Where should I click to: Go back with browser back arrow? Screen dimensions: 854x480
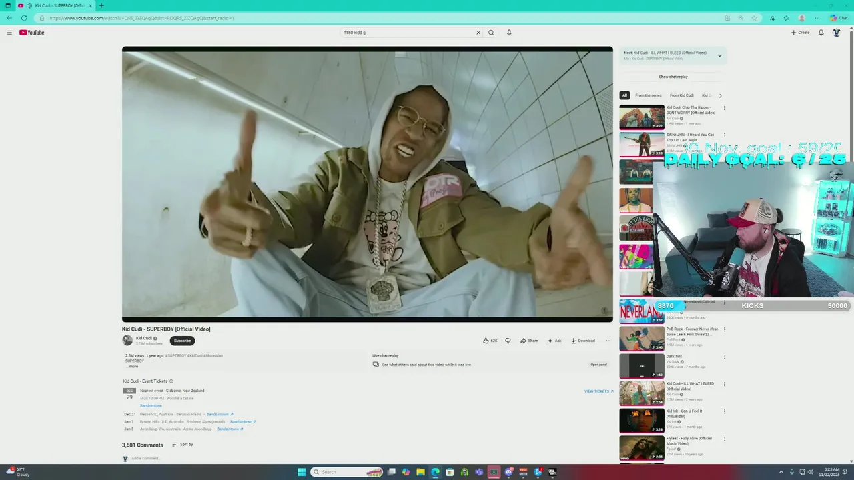point(9,18)
